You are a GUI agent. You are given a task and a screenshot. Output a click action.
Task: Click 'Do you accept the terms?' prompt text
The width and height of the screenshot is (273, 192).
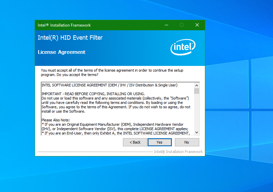(78, 75)
